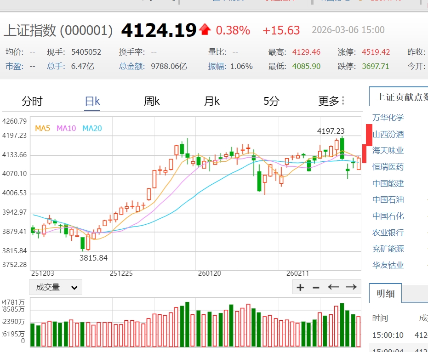
Task: Zoom out chart with minus icon
Action: 316,288
